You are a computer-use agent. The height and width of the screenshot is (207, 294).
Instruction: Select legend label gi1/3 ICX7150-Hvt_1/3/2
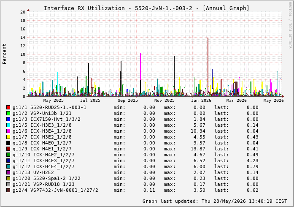coord(46,119)
